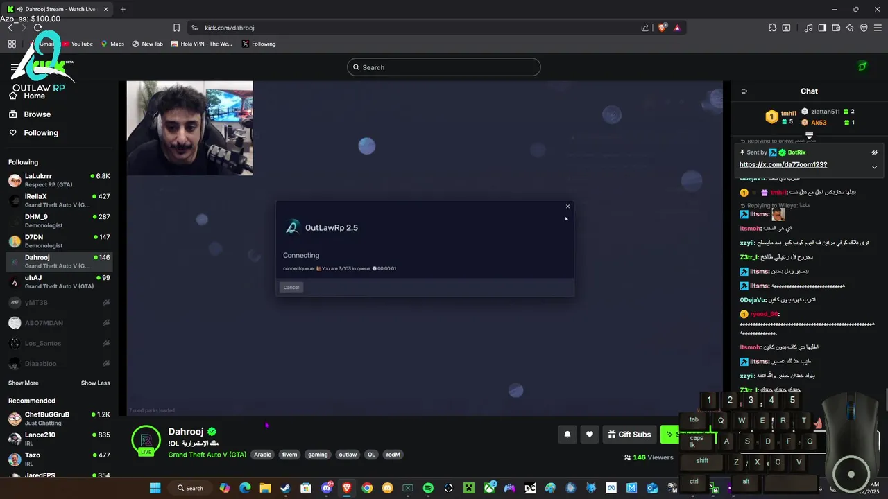
Task: Cancel the OutLawRp connecting dialog
Action: (x=291, y=287)
